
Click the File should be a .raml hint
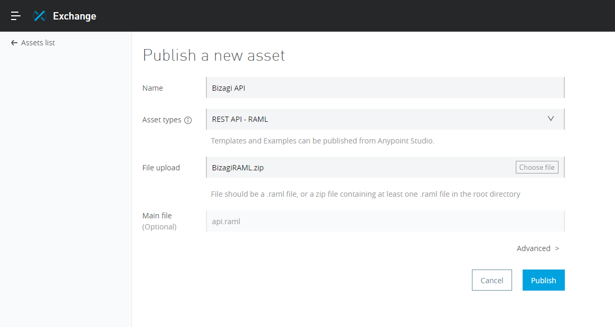pos(365,194)
